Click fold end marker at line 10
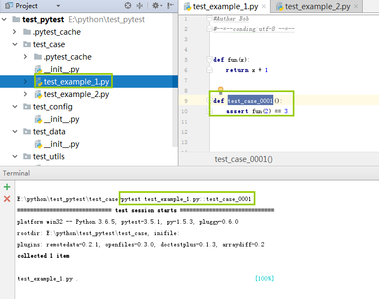Viewport: 379px width, 299px height. (x=209, y=111)
